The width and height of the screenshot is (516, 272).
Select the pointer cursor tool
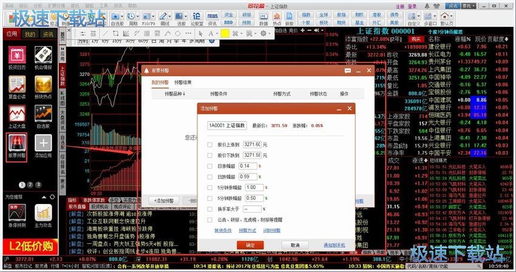tap(200, 33)
